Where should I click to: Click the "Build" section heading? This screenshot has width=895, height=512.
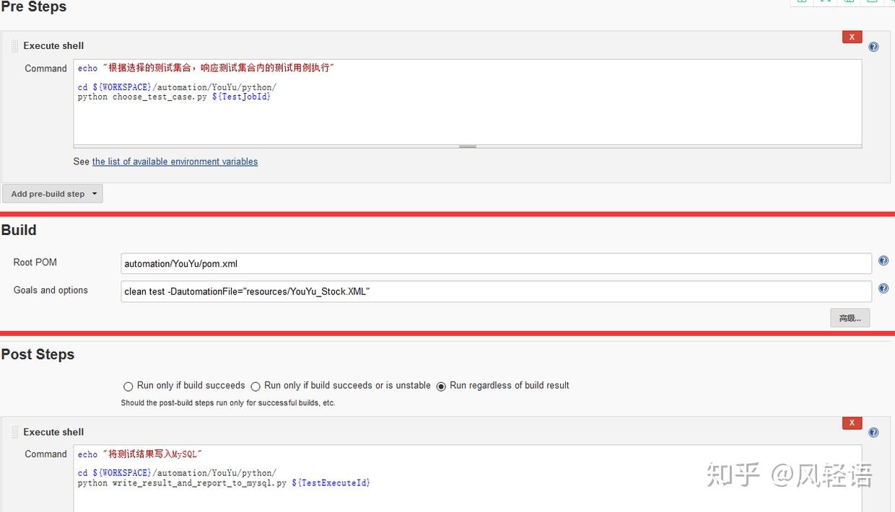pyautogui.click(x=19, y=230)
